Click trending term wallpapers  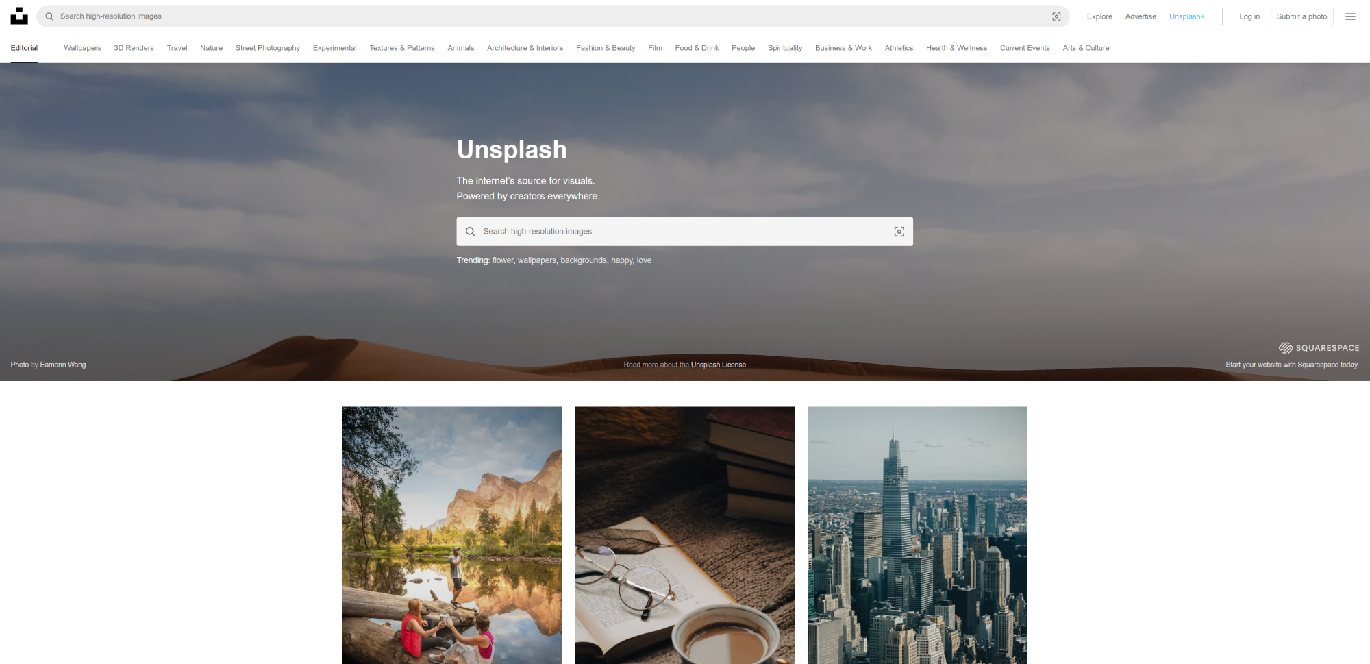click(537, 260)
